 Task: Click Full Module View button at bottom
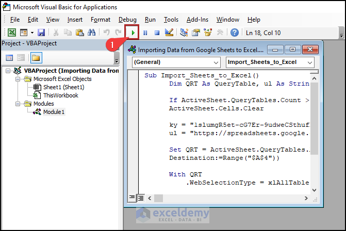pos(141,198)
